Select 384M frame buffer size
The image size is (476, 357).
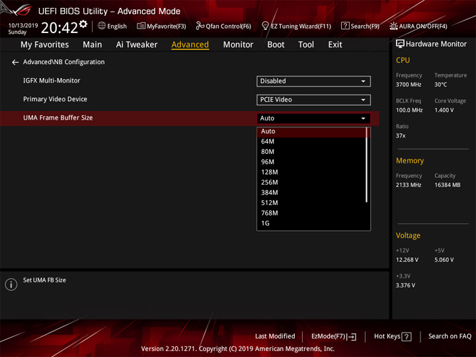coord(311,193)
